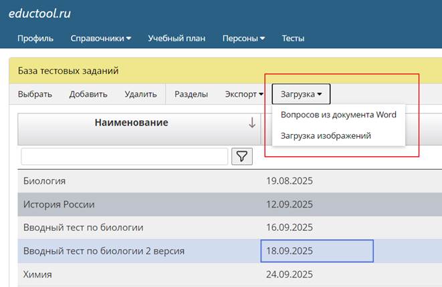Viewport: 442px width, 287px height.
Task: Click the name filter text field
Action: pyautogui.click(x=124, y=156)
